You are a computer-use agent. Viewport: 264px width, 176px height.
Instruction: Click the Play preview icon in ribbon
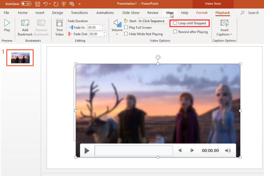coord(7,25)
